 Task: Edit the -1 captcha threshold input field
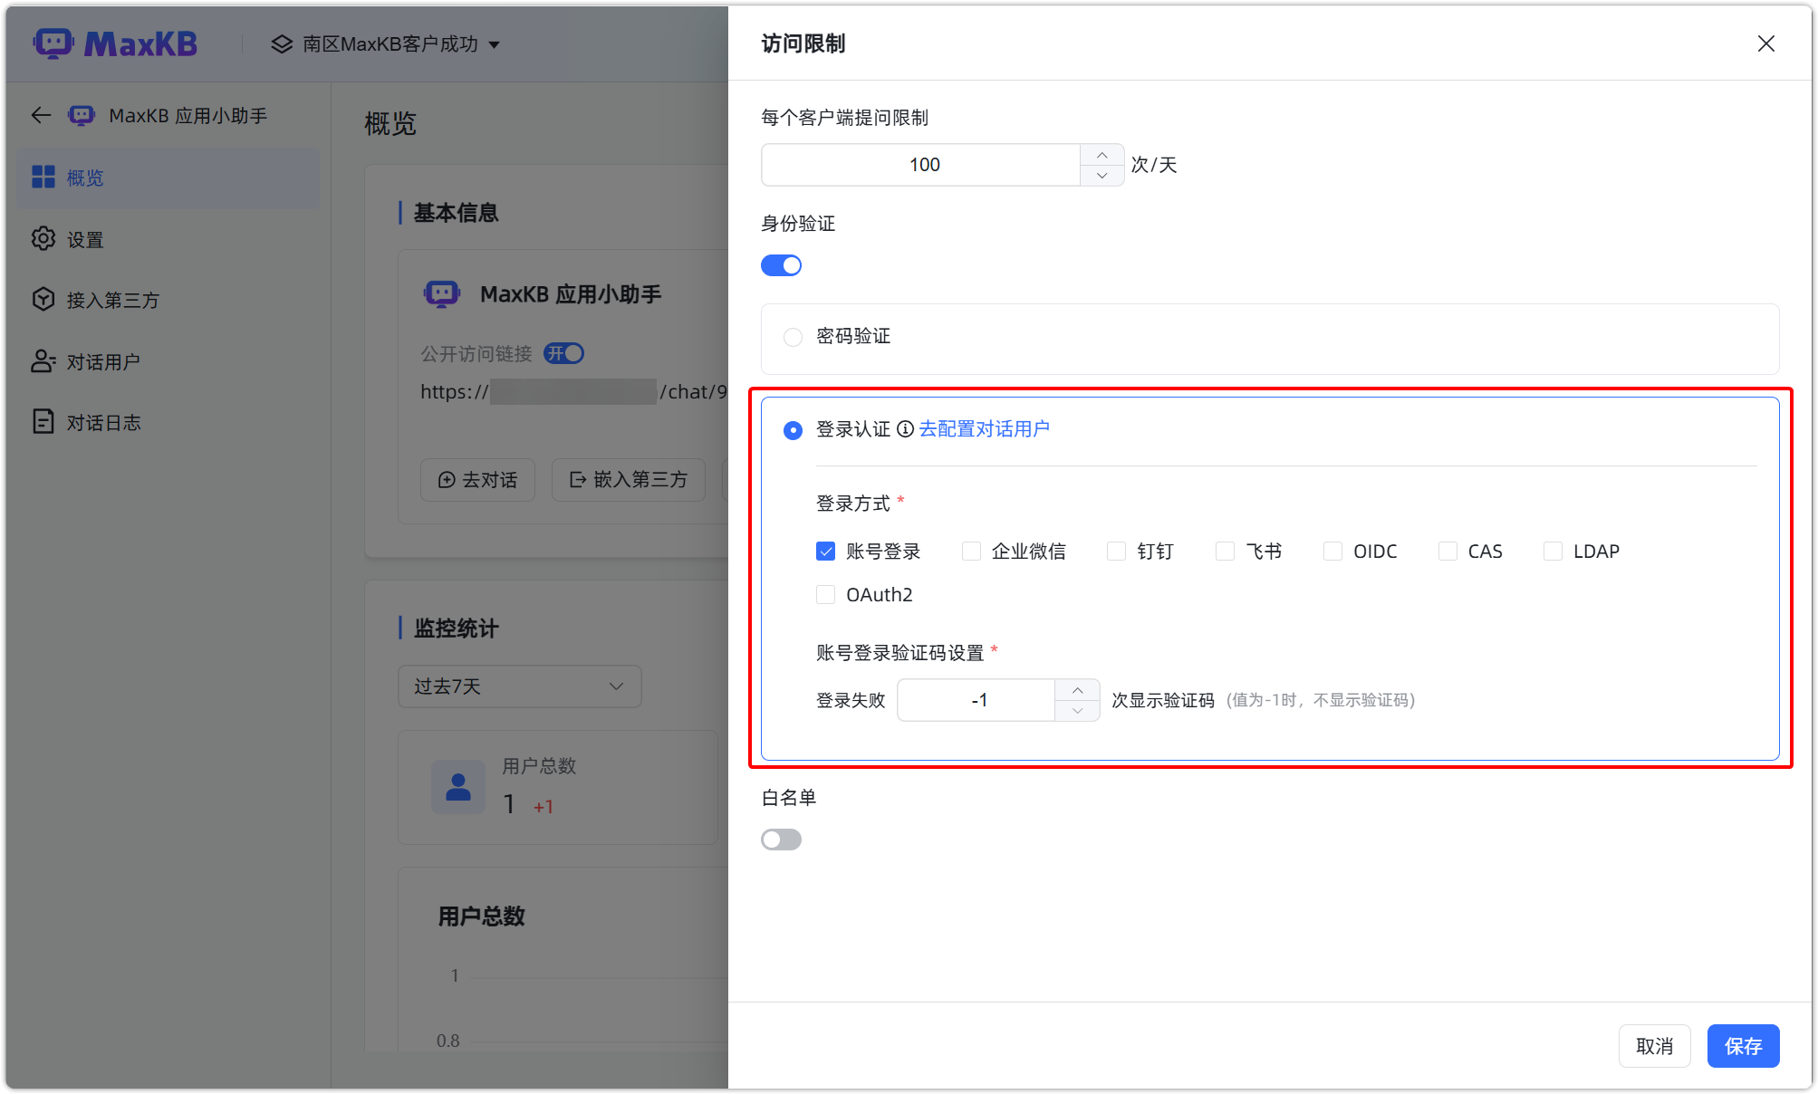pos(978,699)
